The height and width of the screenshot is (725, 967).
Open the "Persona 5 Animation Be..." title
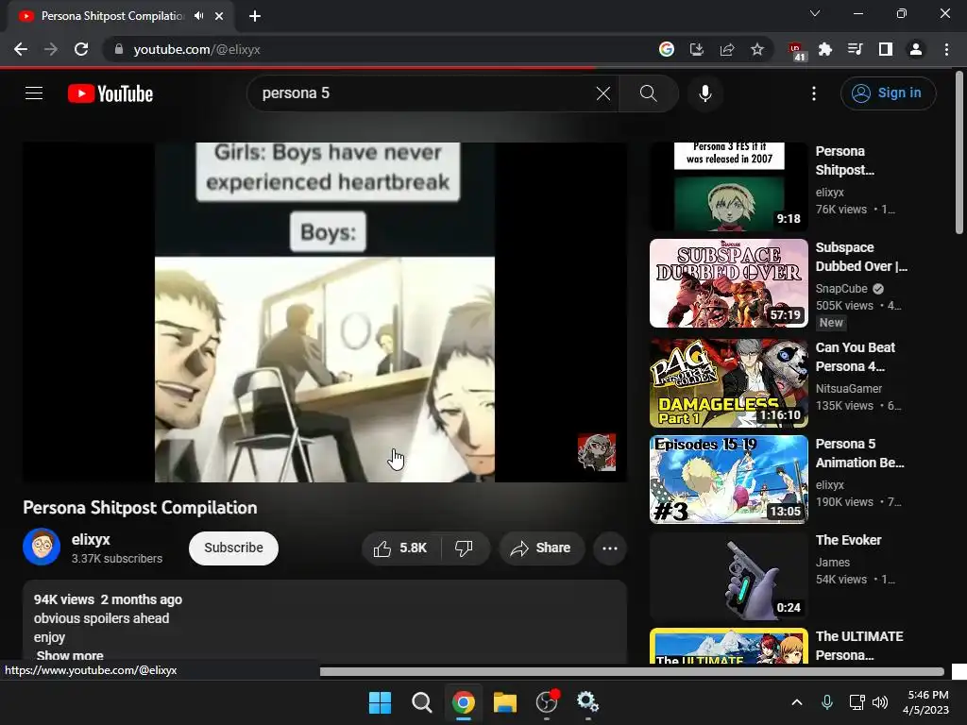point(859,453)
